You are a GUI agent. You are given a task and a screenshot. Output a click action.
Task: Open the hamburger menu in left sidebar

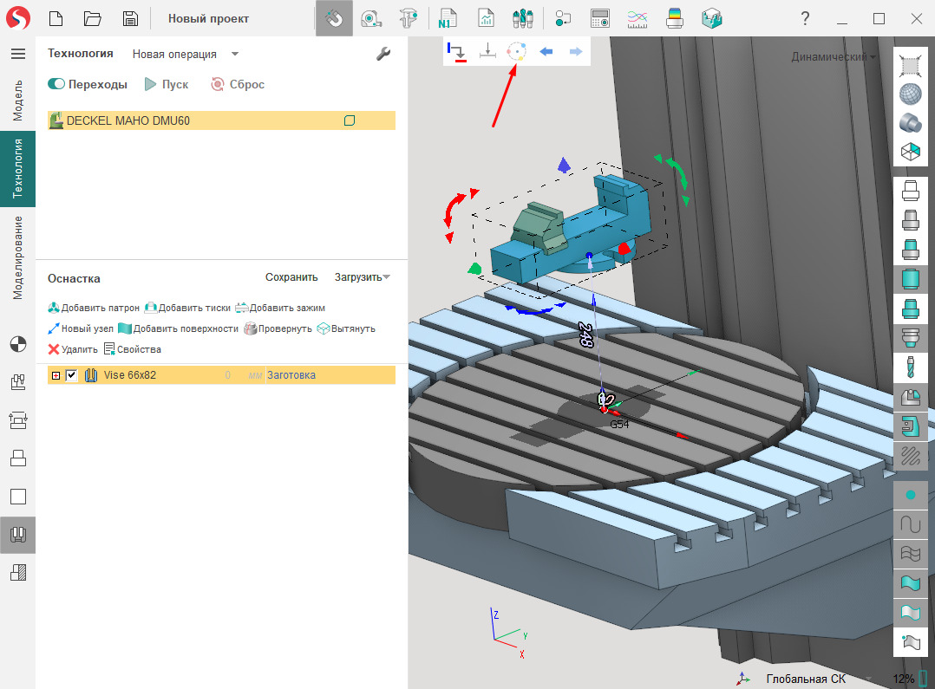click(17, 54)
